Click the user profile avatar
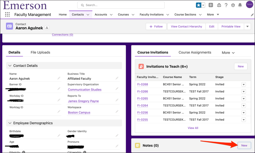The width and height of the screenshot is (255, 153). click(249, 4)
